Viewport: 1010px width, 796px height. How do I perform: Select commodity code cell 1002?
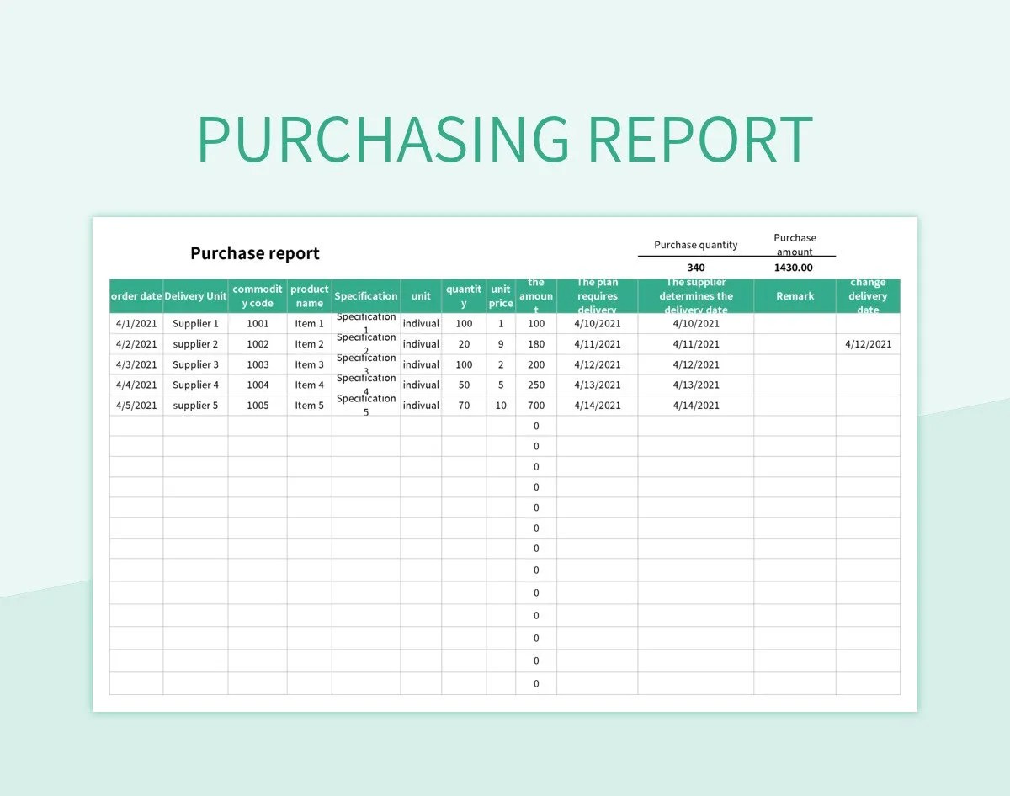click(x=258, y=344)
